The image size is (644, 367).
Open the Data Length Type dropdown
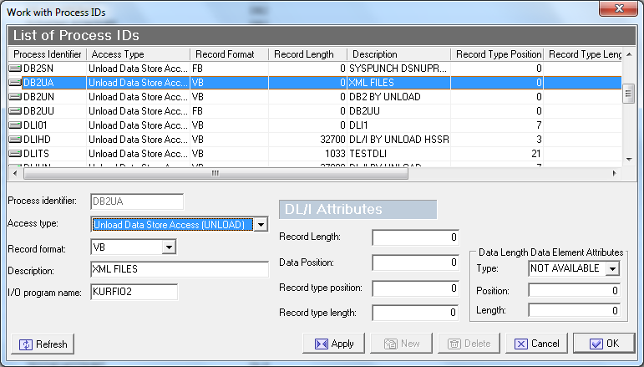coord(612,268)
